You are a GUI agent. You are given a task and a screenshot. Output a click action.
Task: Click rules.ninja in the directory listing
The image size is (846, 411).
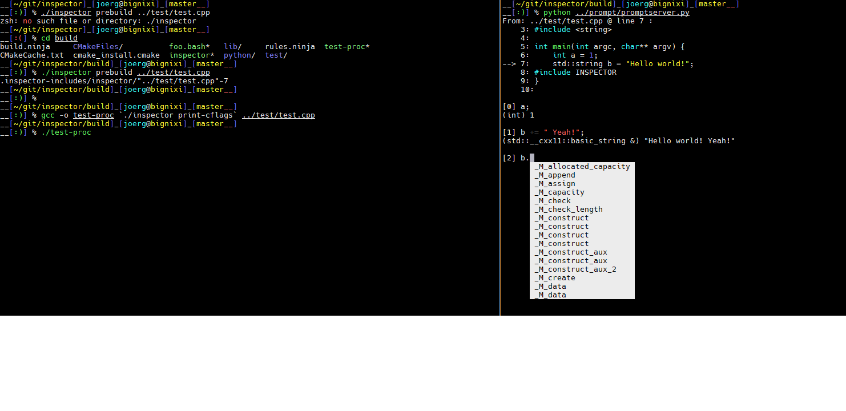290,47
